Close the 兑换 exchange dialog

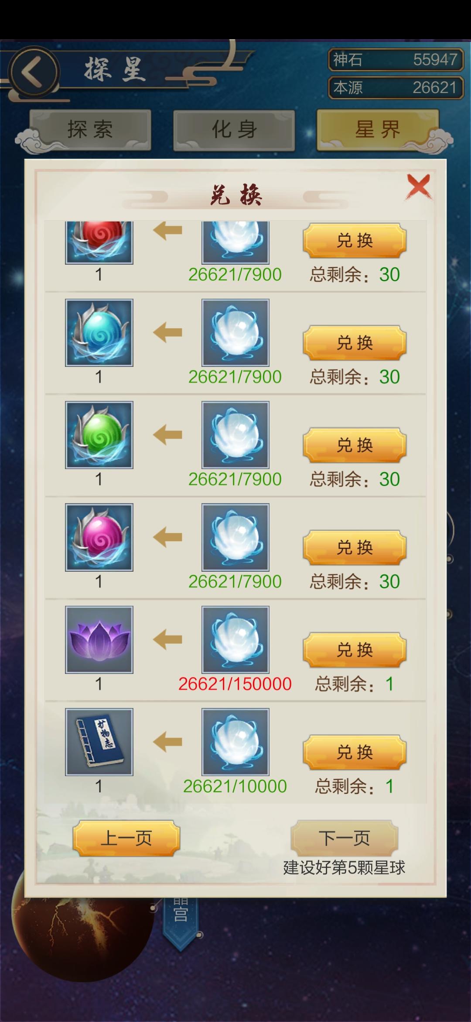pos(419,187)
